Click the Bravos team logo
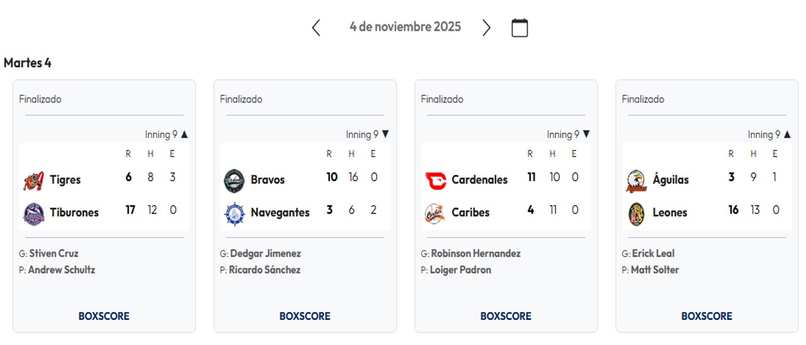The height and width of the screenshot is (345, 806). (x=234, y=181)
